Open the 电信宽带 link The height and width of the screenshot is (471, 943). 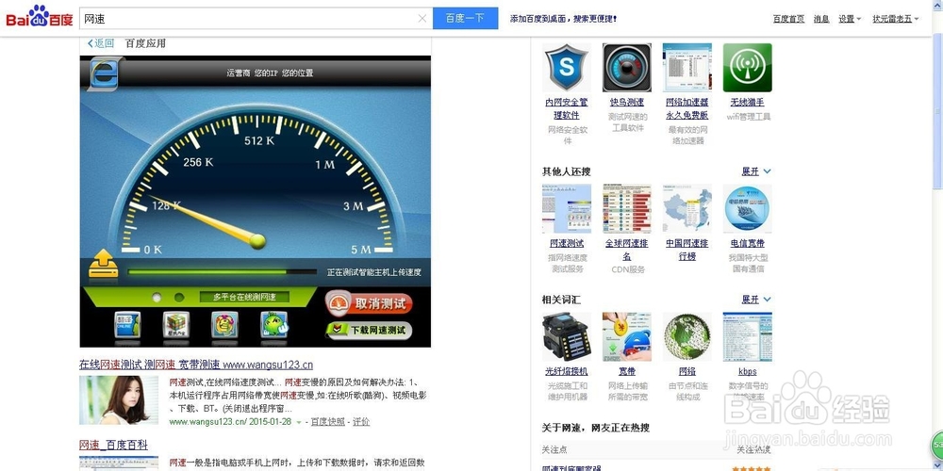[747, 244]
